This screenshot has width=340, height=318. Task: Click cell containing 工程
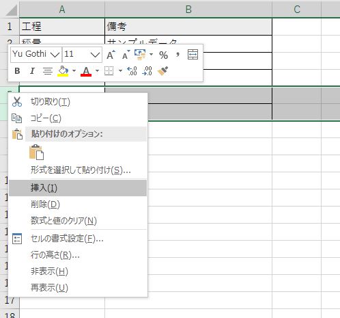click(x=62, y=27)
